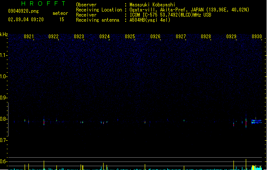Click the 0.9 kHz axis label
The image size is (267, 170).
pos(3,98)
